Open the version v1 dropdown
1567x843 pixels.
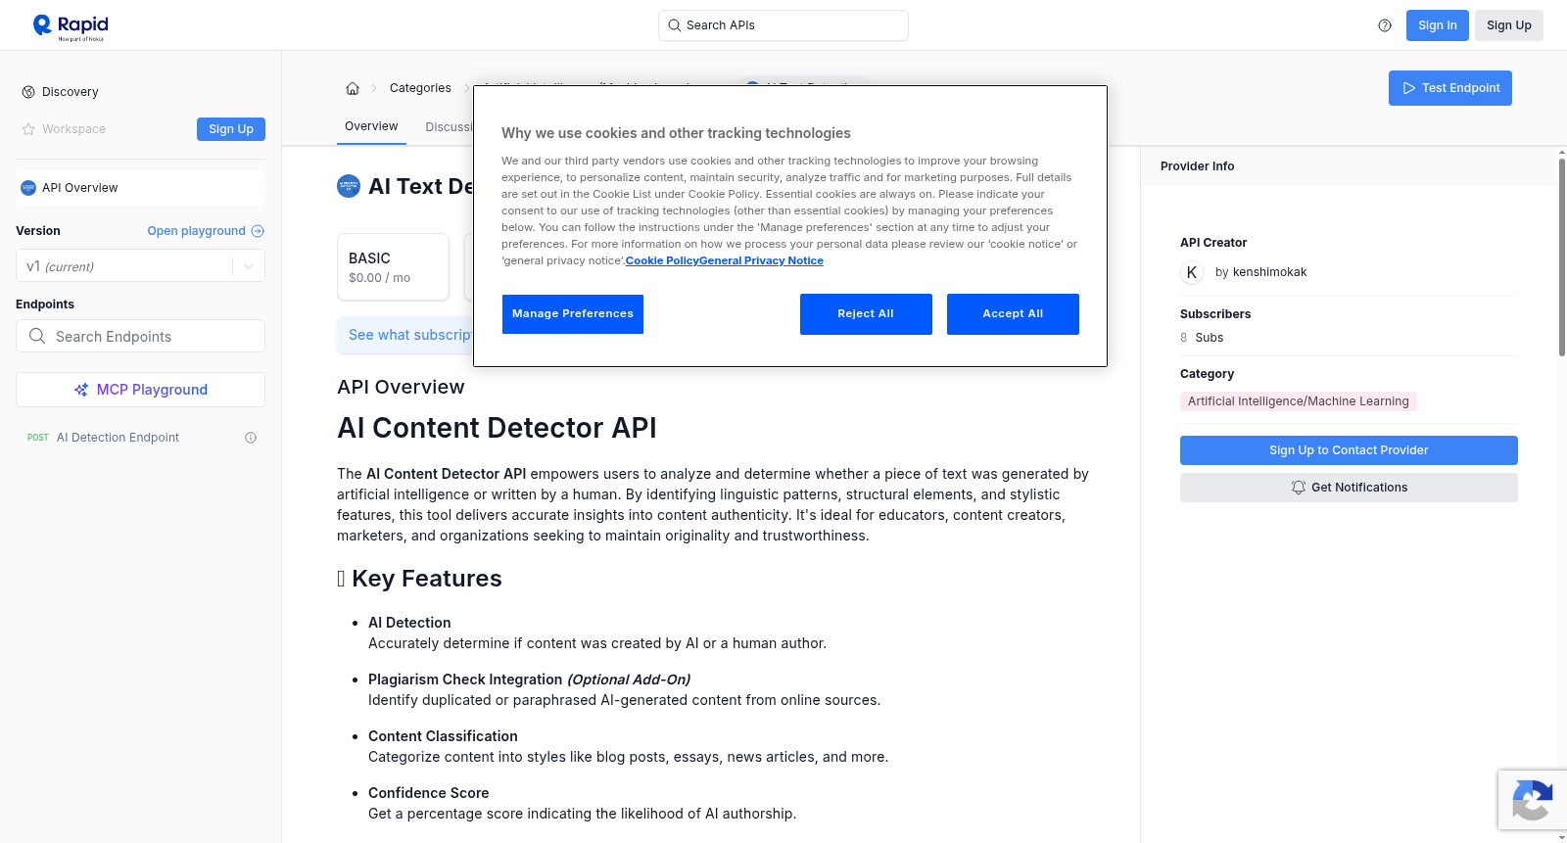(x=140, y=266)
